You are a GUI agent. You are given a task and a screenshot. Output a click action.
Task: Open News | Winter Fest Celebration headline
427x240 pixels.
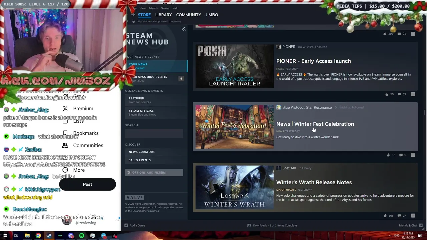tap(315, 124)
